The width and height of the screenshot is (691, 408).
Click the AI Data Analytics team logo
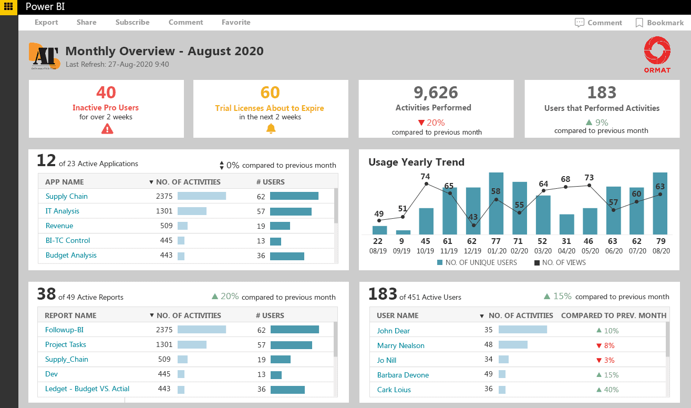(44, 56)
